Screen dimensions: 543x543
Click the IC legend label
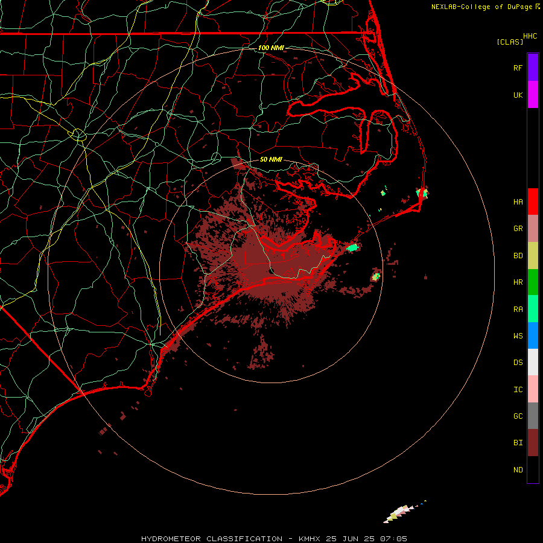tap(518, 390)
